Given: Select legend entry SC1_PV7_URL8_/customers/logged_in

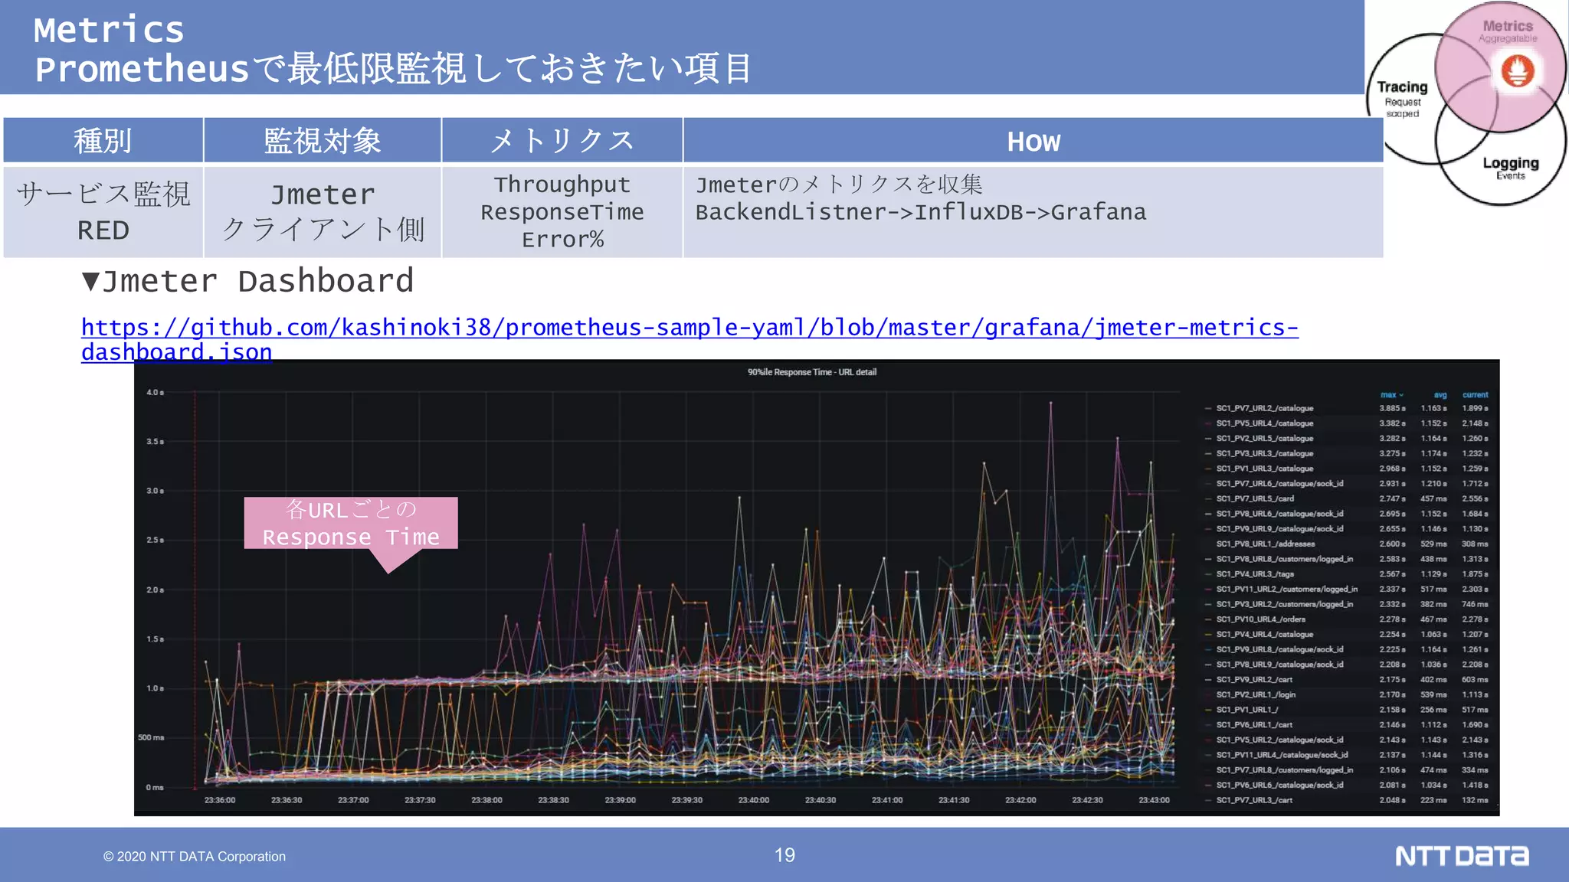Looking at the screenshot, I should 1285,770.
